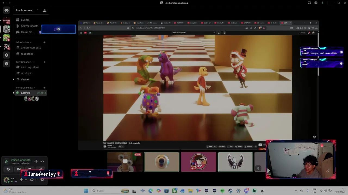
Task: Open Discord User Settings gear
Action: 42,180
